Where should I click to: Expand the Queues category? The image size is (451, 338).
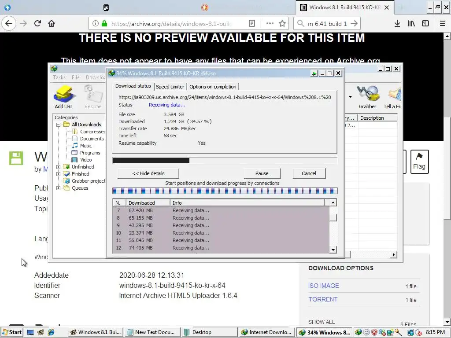[x=59, y=188]
